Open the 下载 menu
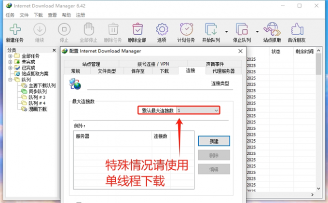 (x=38, y=15)
